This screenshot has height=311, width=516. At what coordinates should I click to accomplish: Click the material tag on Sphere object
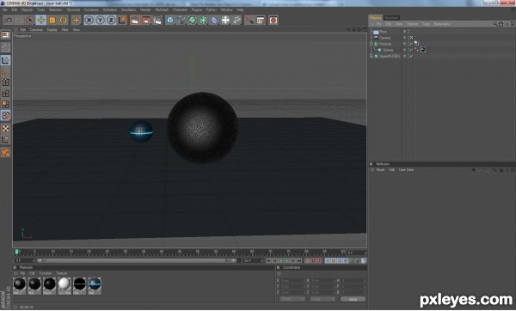coord(423,50)
